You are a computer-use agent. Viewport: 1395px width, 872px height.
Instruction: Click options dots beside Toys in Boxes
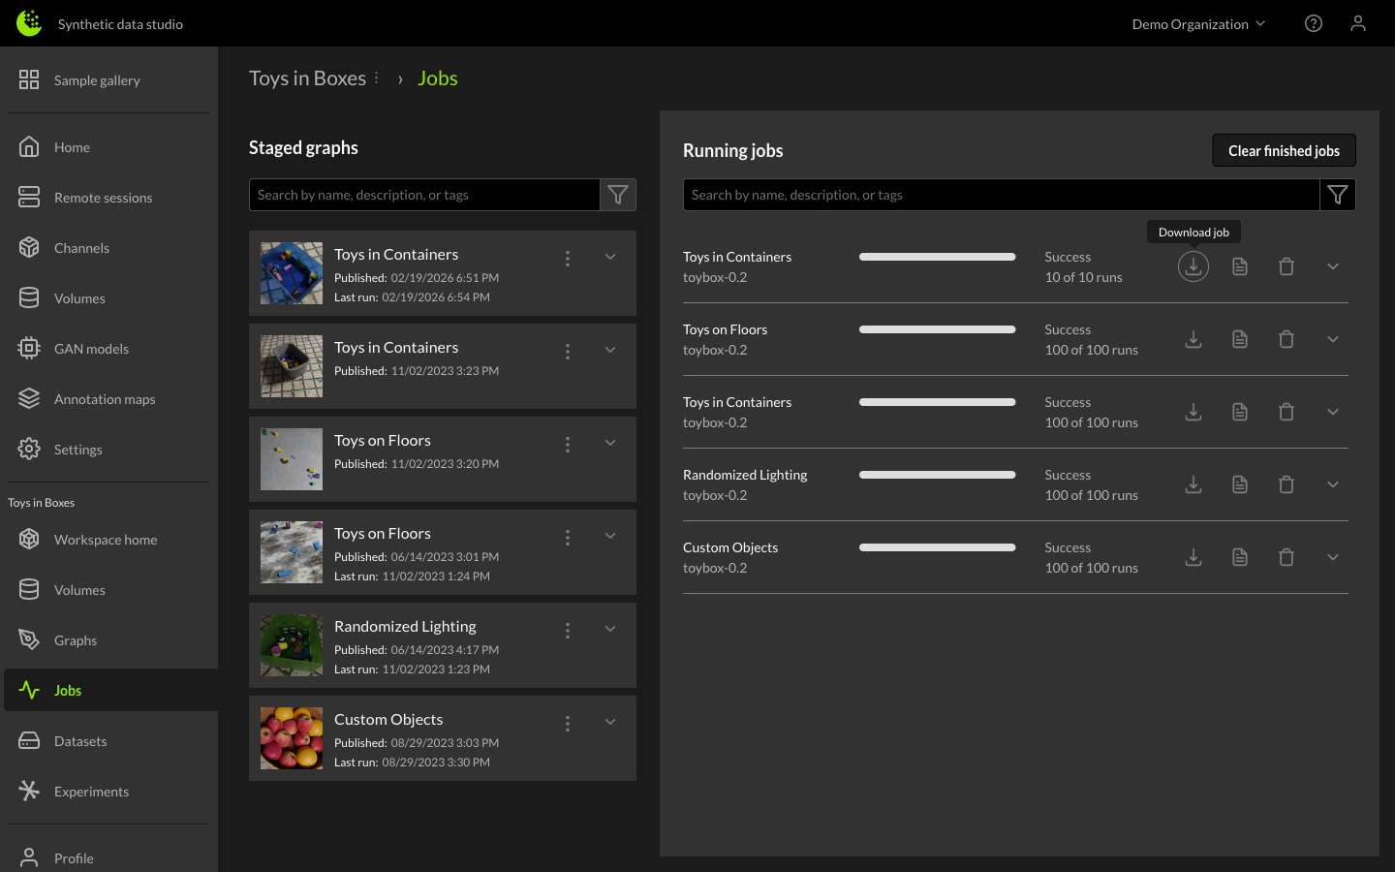[377, 78]
